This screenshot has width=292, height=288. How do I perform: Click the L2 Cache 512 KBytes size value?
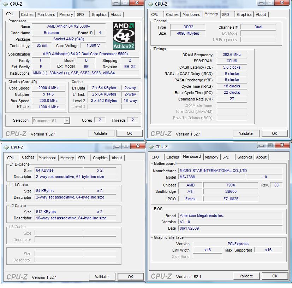pyautogui.click(x=59, y=212)
